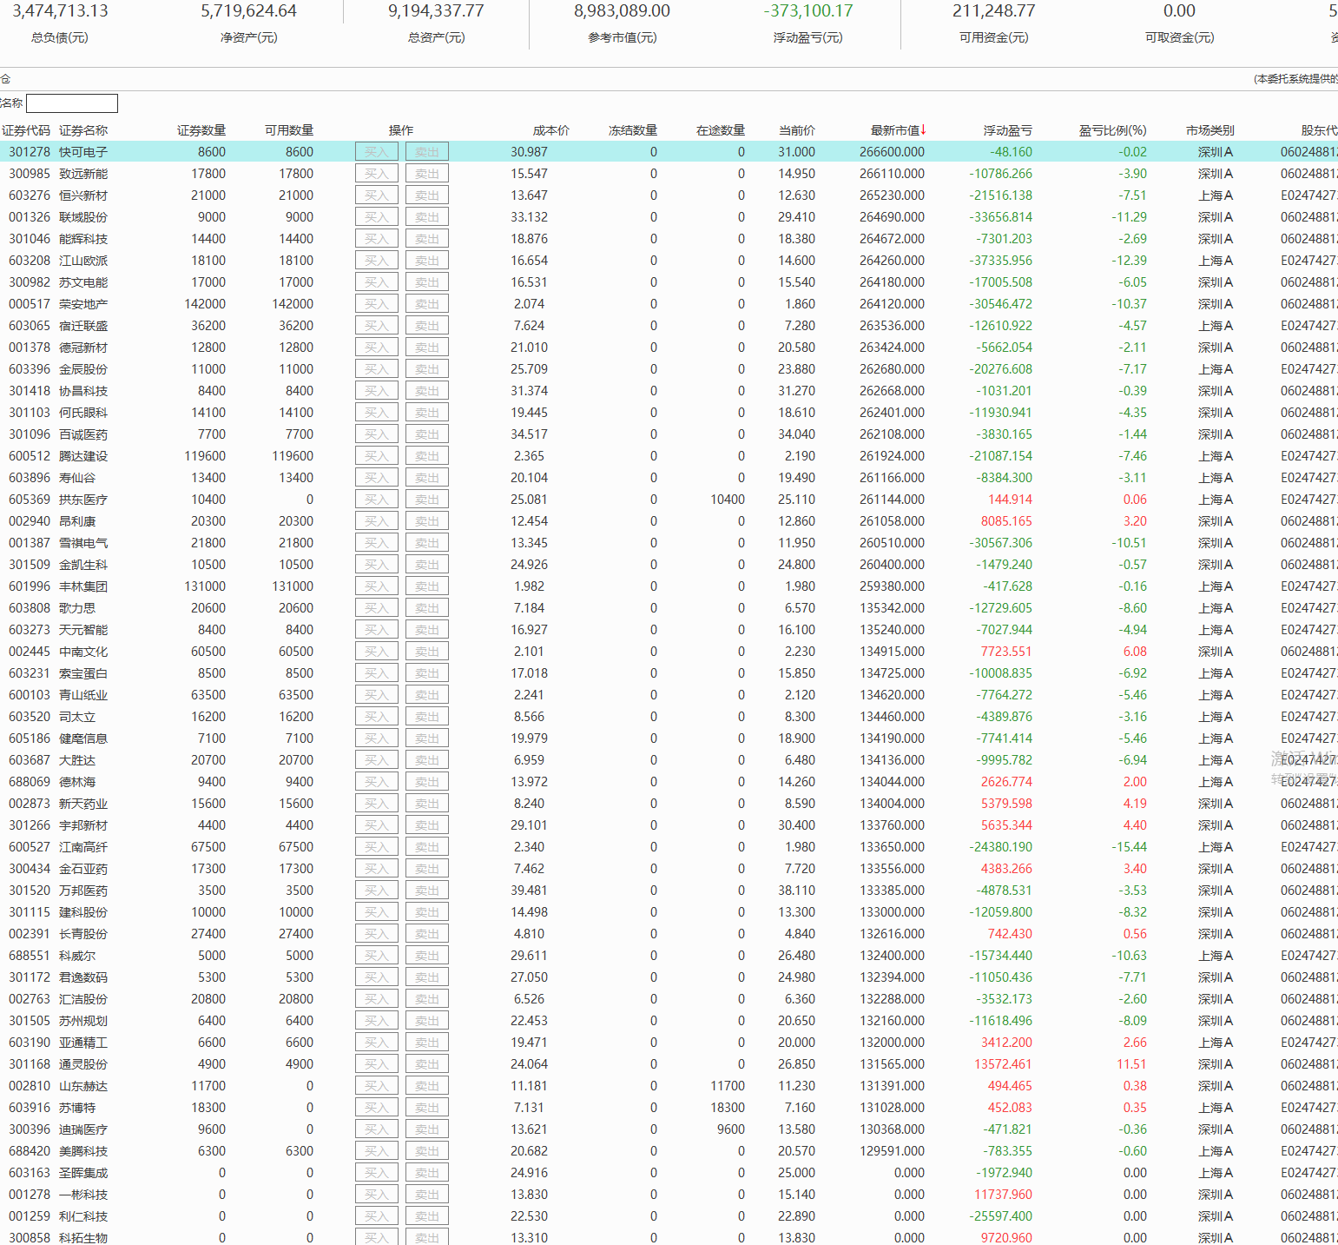
Task: Select 索宝蛋白 stock name
Action: click(83, 673)
